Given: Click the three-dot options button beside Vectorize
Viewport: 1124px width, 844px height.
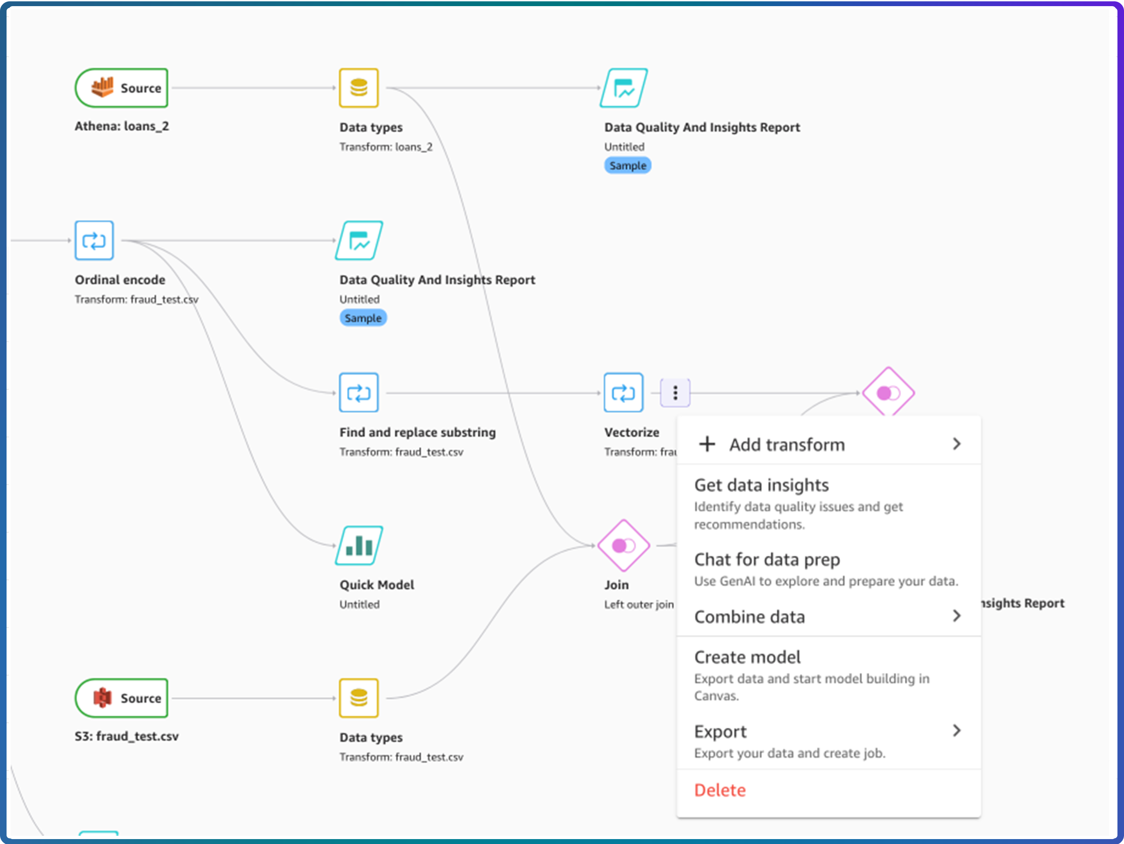Looking at the screenshot, I should point(675,393).
